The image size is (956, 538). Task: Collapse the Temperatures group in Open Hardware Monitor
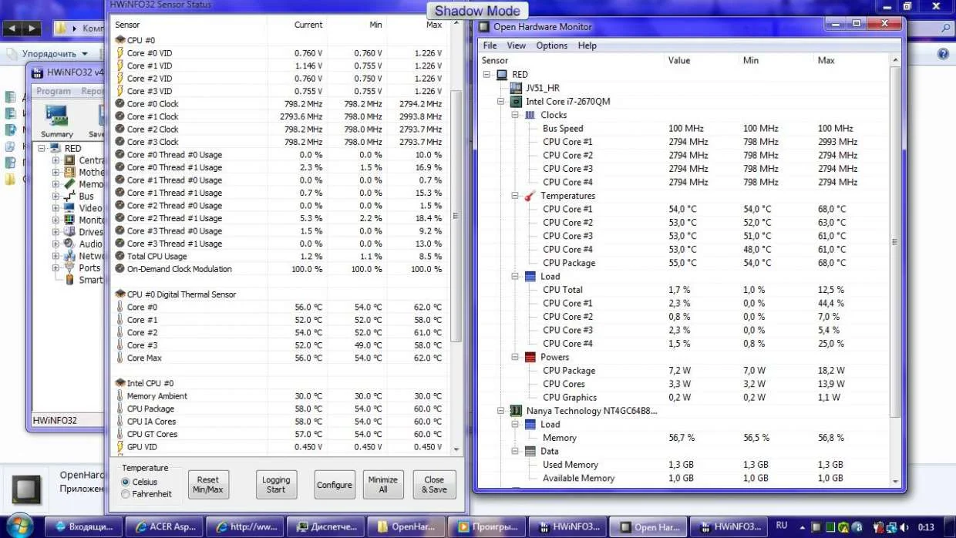(x=515, y=196)
